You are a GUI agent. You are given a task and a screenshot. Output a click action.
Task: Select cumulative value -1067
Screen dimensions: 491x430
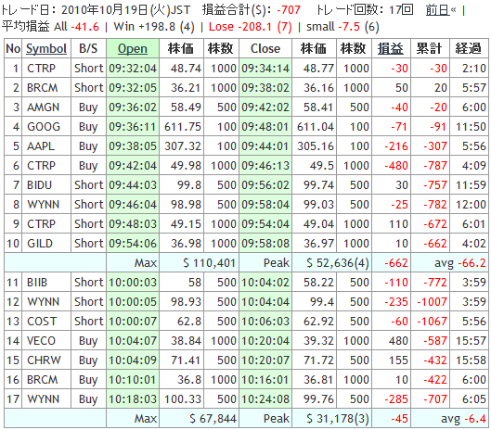[432, 322]
